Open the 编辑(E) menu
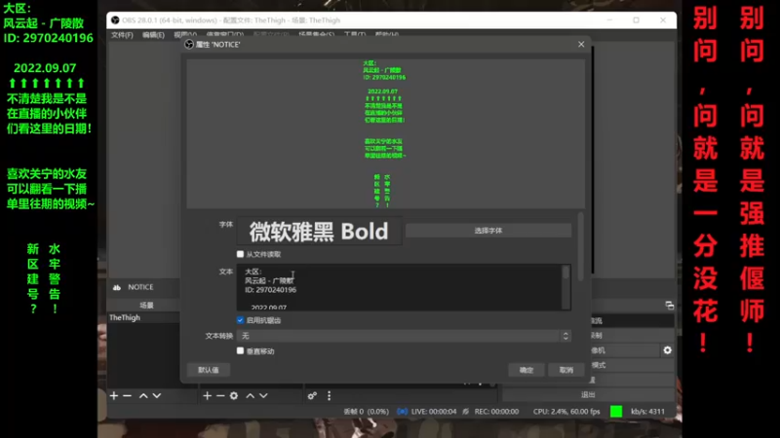Image resolution: width=780 pixels, height=438 pixels. tap(153, 35)
